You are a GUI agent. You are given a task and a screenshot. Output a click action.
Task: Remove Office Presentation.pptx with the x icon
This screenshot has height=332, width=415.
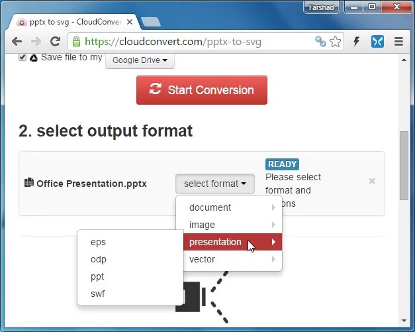click(x=372, y=181)
